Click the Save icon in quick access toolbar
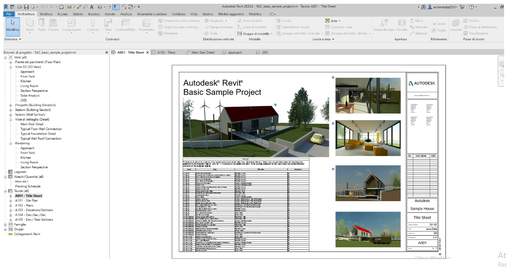507x276 pixels. [26, 7]
